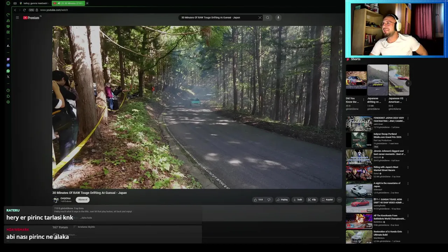Screen dimensions: 448x252
Task: Open 'Did You Know the...' Short thumbnail
Action: click(x=356, y=80)
